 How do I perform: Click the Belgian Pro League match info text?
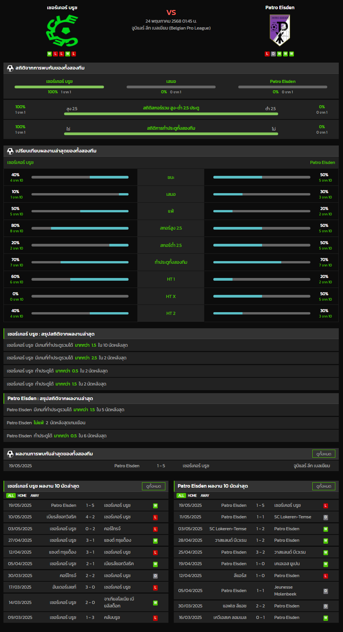pos(171,28)
